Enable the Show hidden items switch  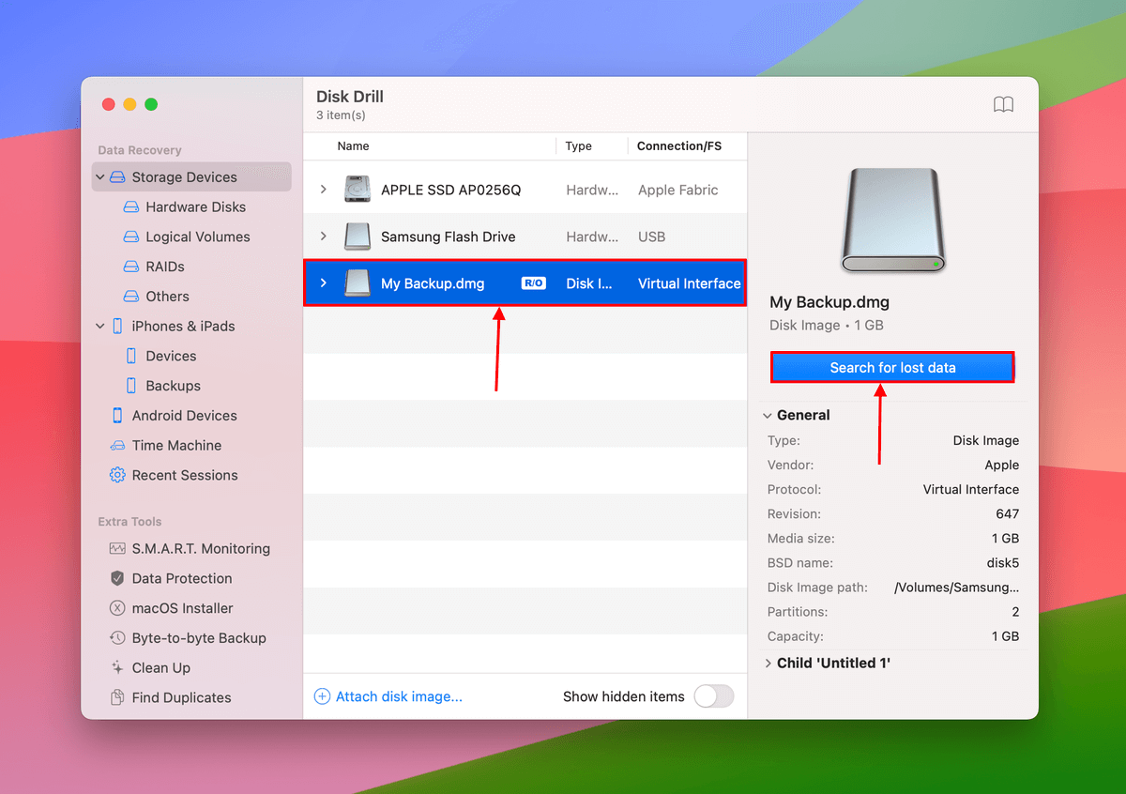[x=714, y=696]
